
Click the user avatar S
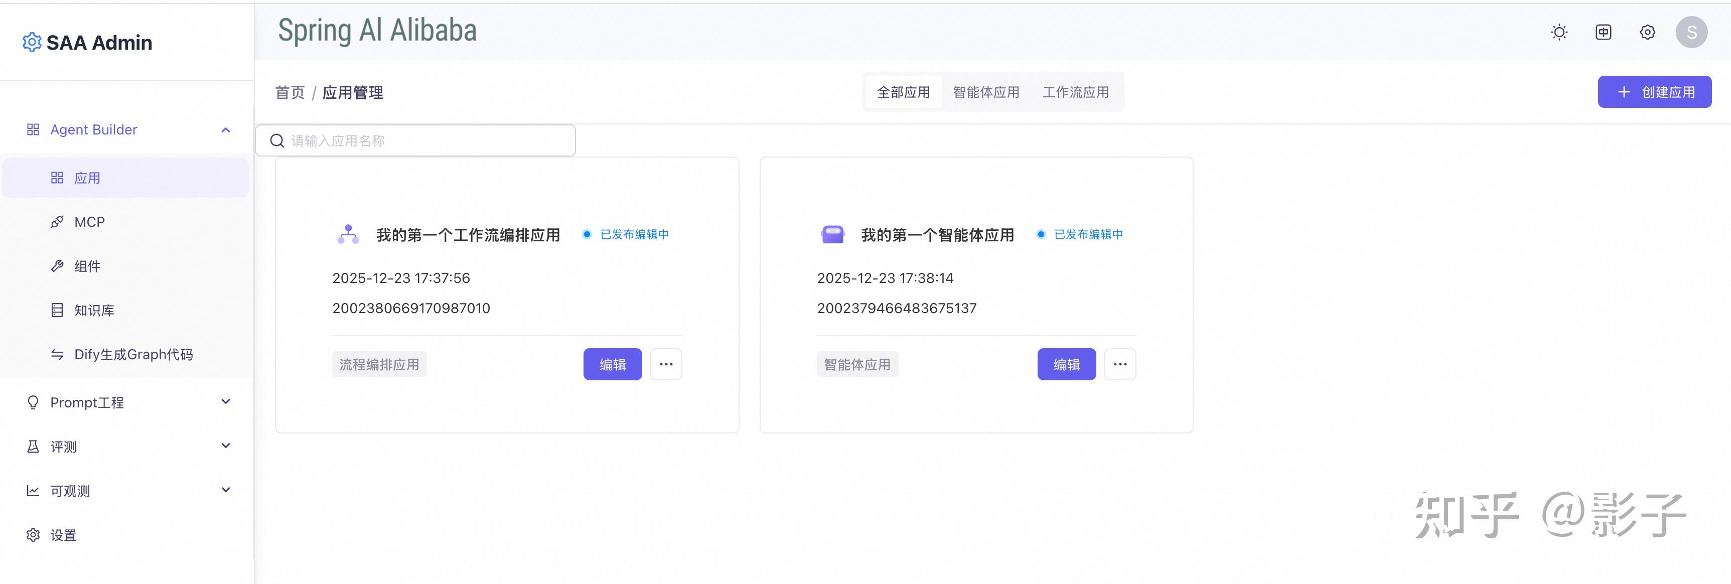click(x=1691, y=32)
